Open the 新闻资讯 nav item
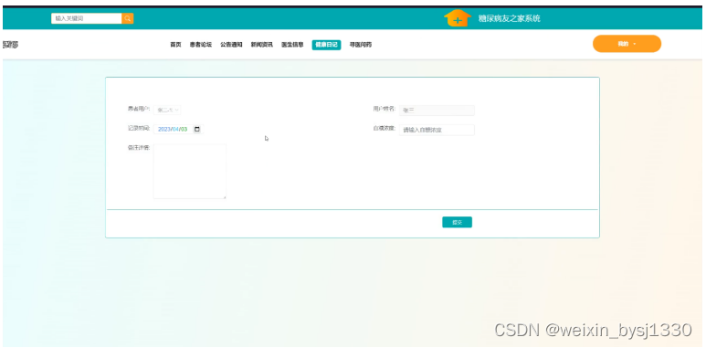This screenshot has height=348, width=706. (261, 45)
